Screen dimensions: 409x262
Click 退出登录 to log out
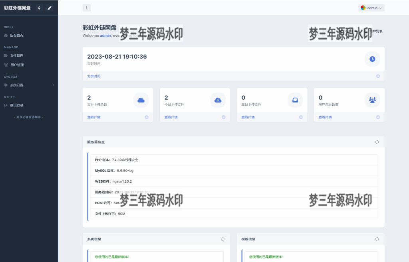coord(16,105)
